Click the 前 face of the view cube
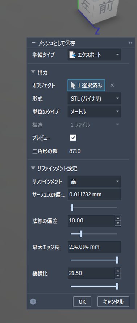 [106, 7]
